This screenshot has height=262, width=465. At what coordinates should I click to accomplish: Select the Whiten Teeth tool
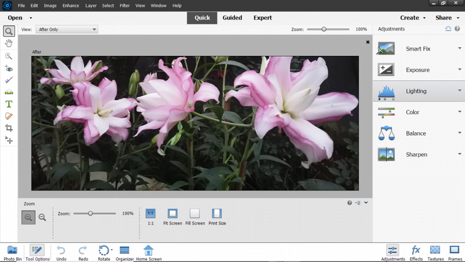9,80
